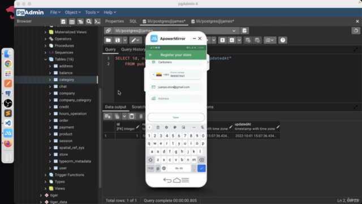The width and height of the screenshot is (362, 204).
Task: Switch to the Query History tab
Action: [133, 49]
